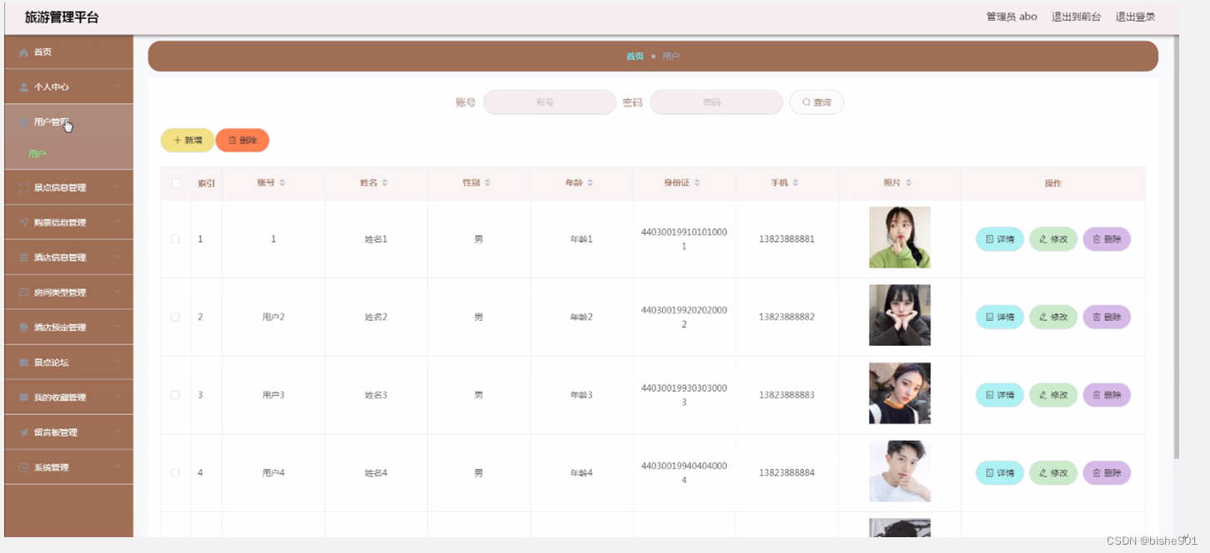Focus the 账号 search input field
The height and width of the screenshot is (553, 1210).
550,102
